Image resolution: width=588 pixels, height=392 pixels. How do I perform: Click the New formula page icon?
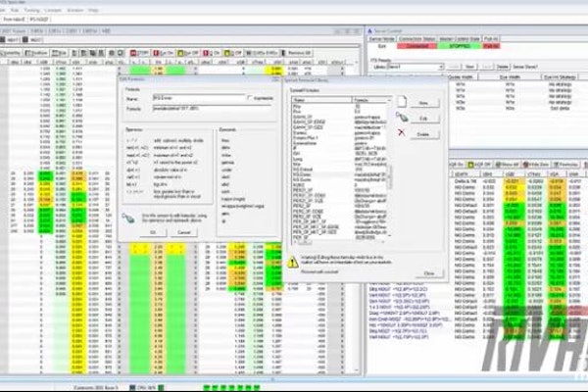click(x=402, y=102)
